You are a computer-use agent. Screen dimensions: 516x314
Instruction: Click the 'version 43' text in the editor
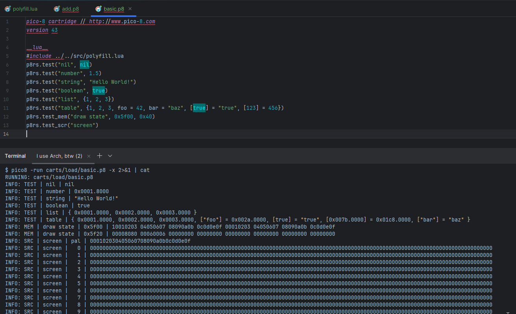(x=42, y=30)
